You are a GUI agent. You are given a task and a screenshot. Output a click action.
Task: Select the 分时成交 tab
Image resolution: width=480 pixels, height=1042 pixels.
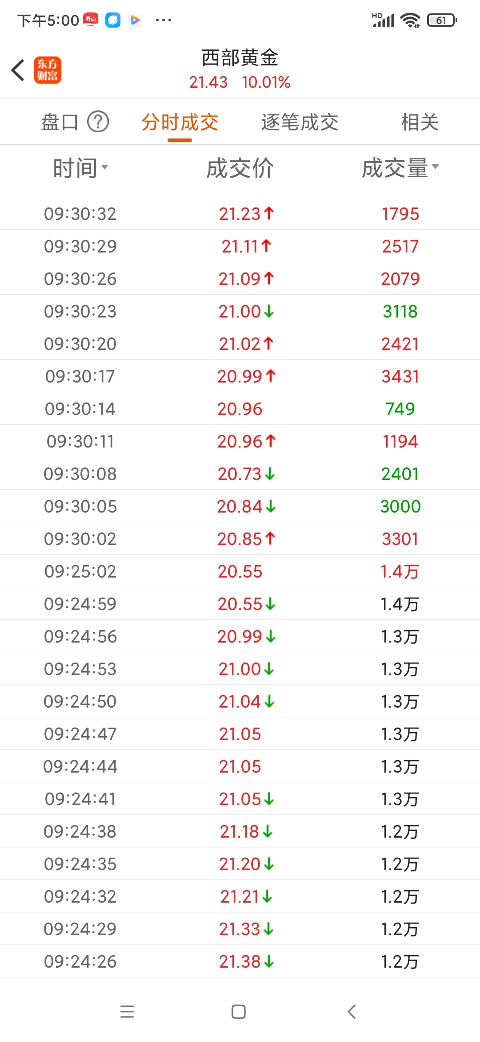(180, 122)
